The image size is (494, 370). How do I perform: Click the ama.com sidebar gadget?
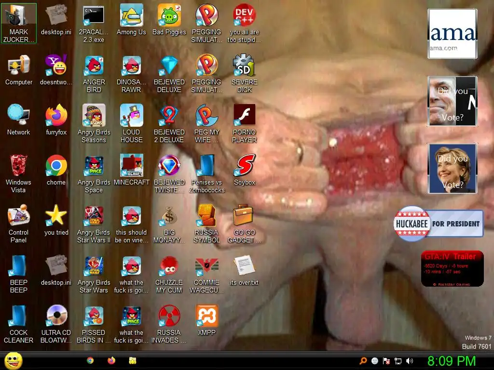pyautogui.click(x=453, y=34)
